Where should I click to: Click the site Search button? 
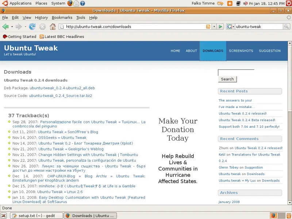(227, 79)
